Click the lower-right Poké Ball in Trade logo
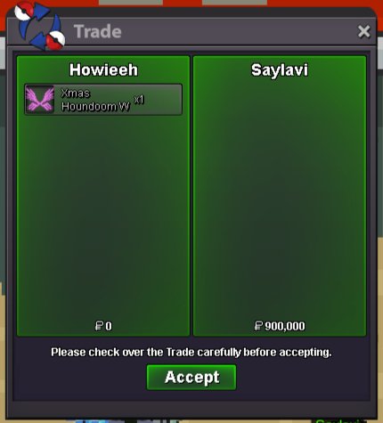Screen dimensions: 383x423 [55, 40]
